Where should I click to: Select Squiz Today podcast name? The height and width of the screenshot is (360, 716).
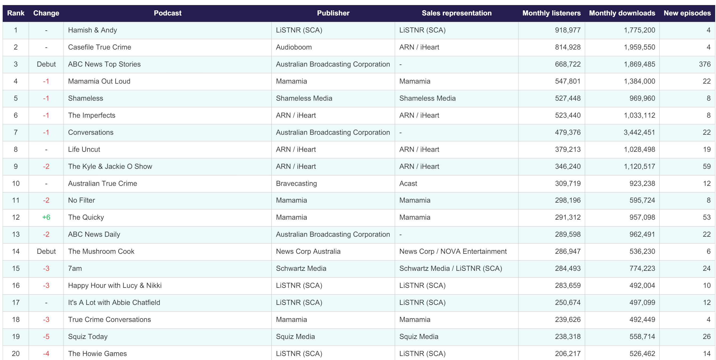88,336
